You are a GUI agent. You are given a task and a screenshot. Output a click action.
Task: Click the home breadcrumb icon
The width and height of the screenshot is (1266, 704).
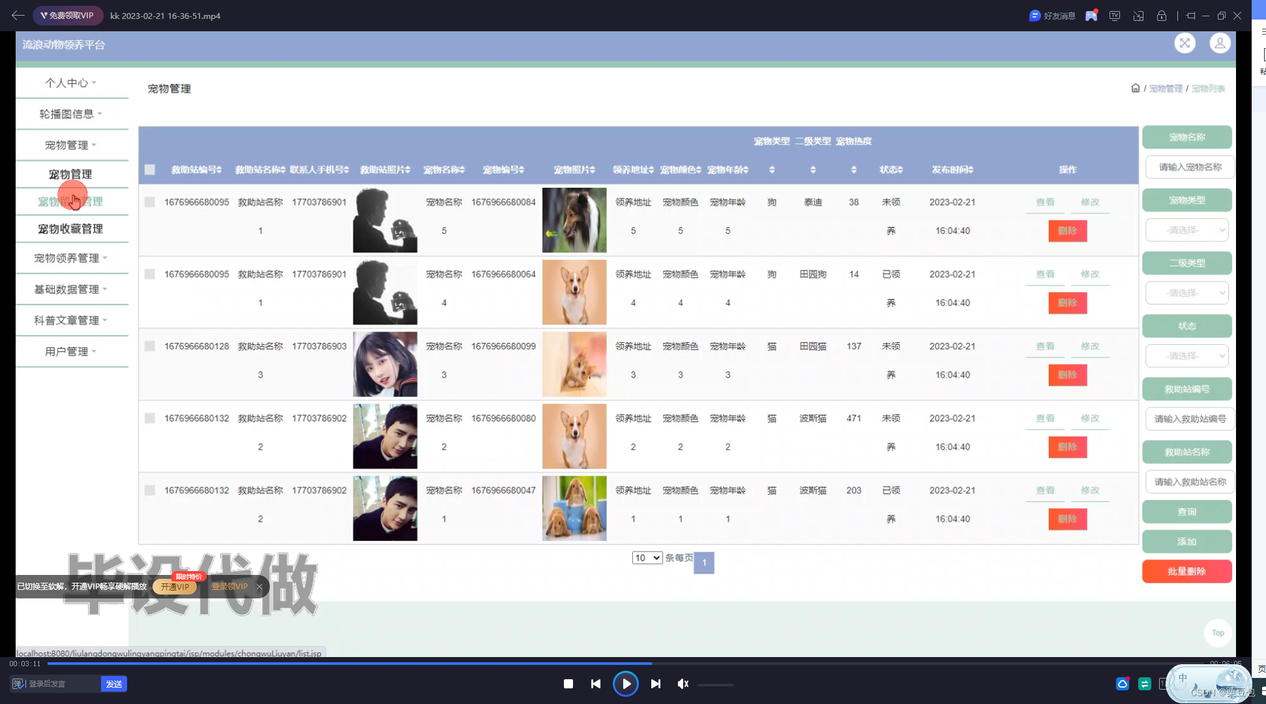point(1135,88)
